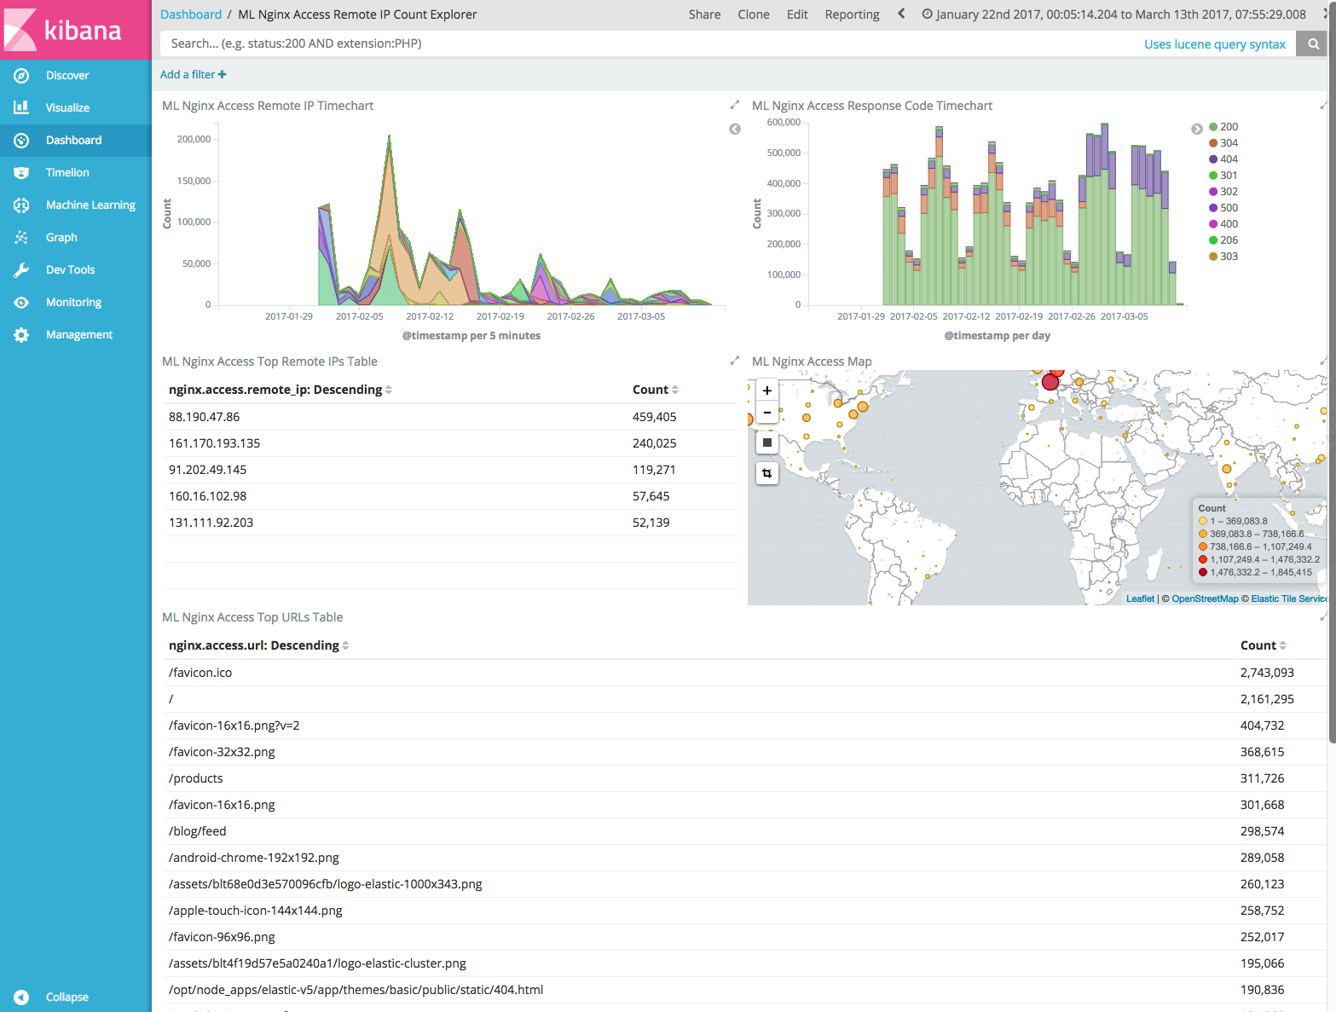Click Edit in top menu
Viewport: 1336px width, 1012px height.
(797, 14)
